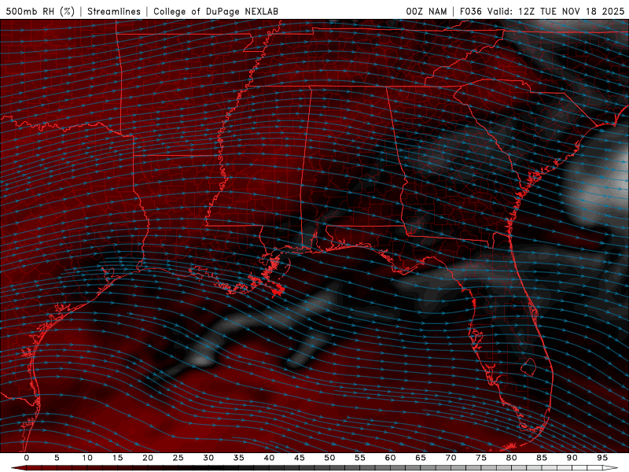Click the "Valid: 12Z TUE NOV 18 2025" text

556,11
